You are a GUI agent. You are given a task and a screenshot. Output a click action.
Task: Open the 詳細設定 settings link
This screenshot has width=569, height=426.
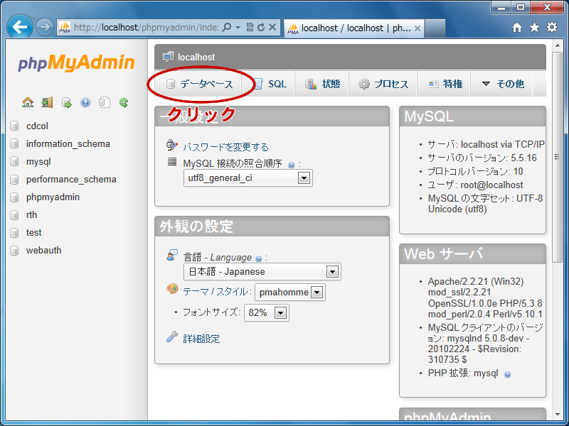(x=201, y=339)
